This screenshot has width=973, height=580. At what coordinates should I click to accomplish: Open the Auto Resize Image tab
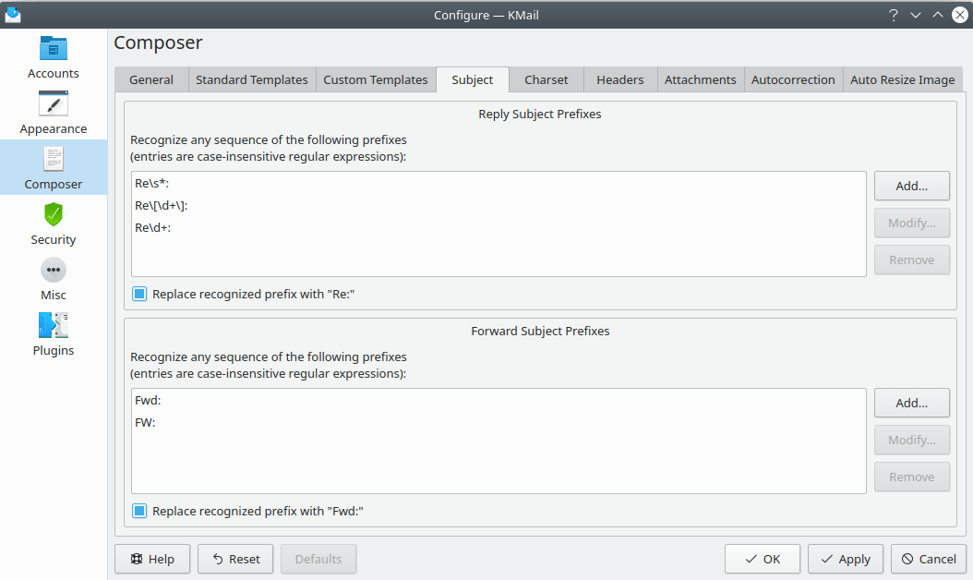coord(902,80)
